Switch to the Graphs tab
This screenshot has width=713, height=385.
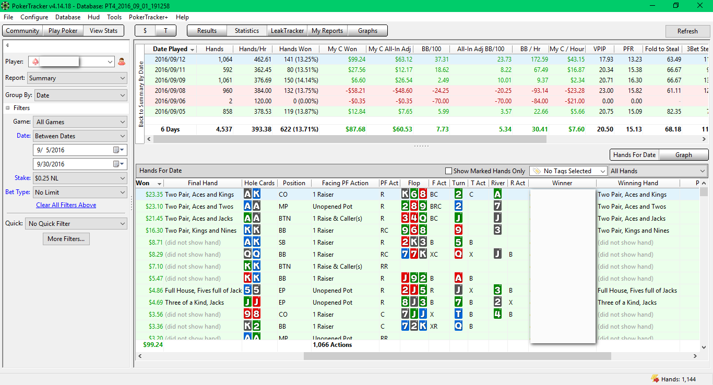coord(367,31)
